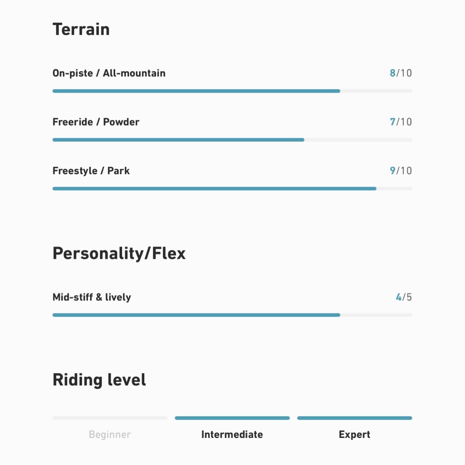Click the 9/10 Freestyle score

pos(400,170)
